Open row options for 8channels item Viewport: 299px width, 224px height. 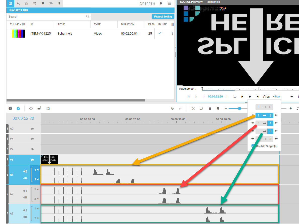[172, 33]
